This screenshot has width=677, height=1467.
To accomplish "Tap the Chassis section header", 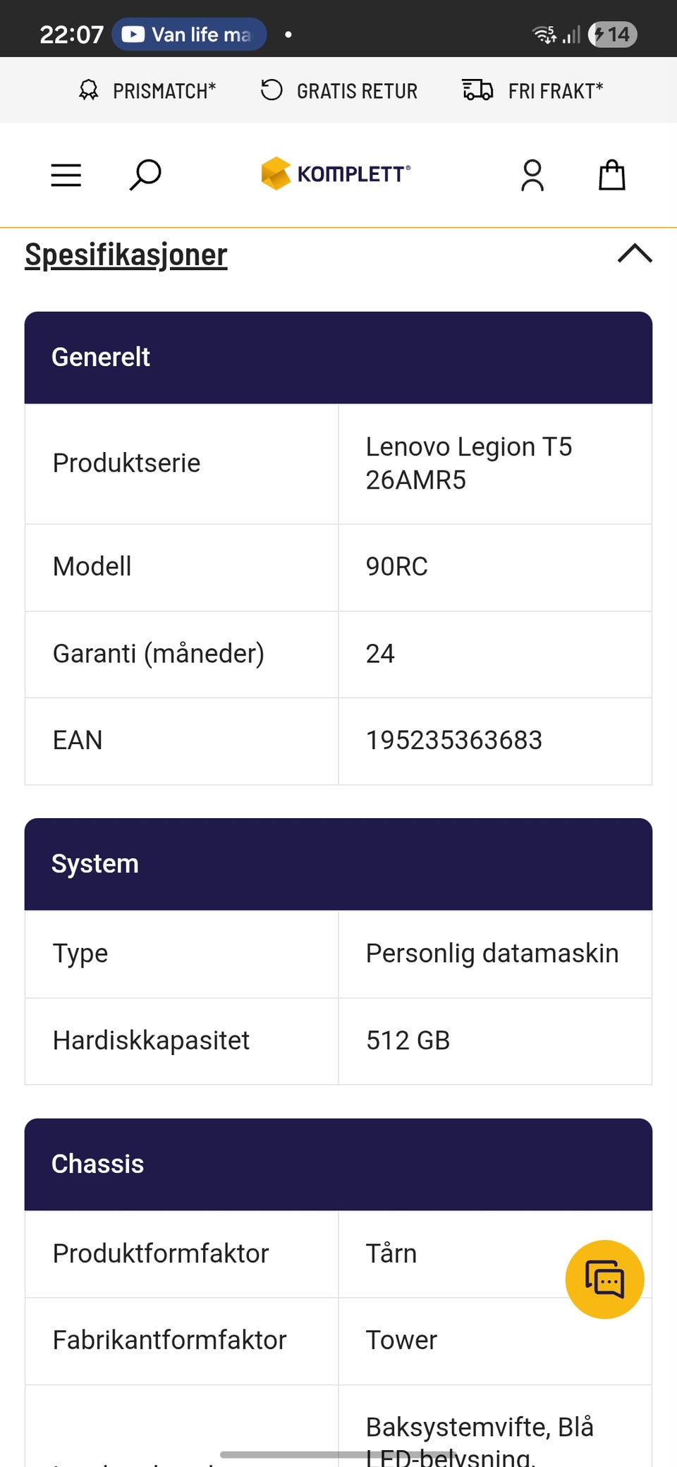I will tap(338, 1164).
